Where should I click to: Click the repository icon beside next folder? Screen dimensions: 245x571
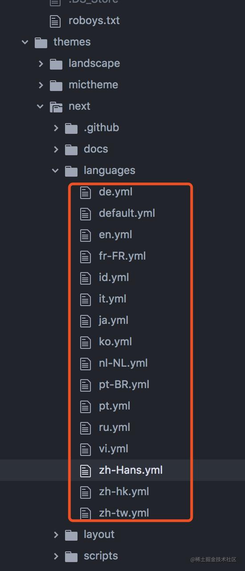pyautogui.click(x=56, y=107)
